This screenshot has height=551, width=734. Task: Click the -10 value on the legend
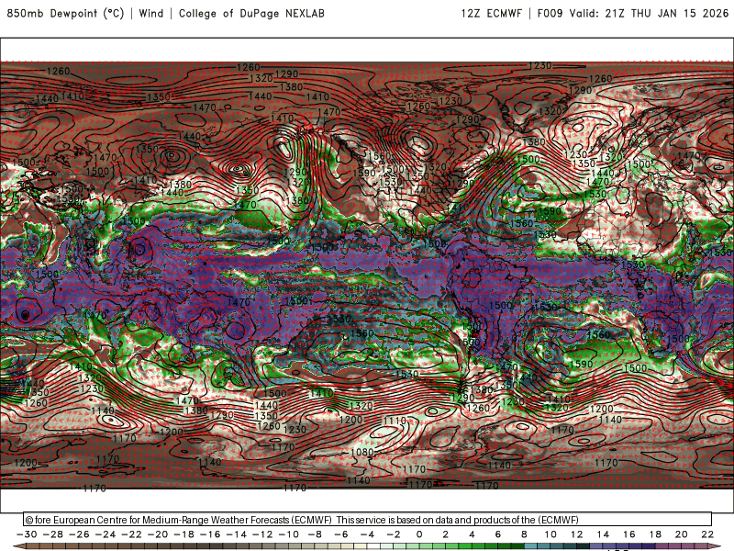(289, 534)
